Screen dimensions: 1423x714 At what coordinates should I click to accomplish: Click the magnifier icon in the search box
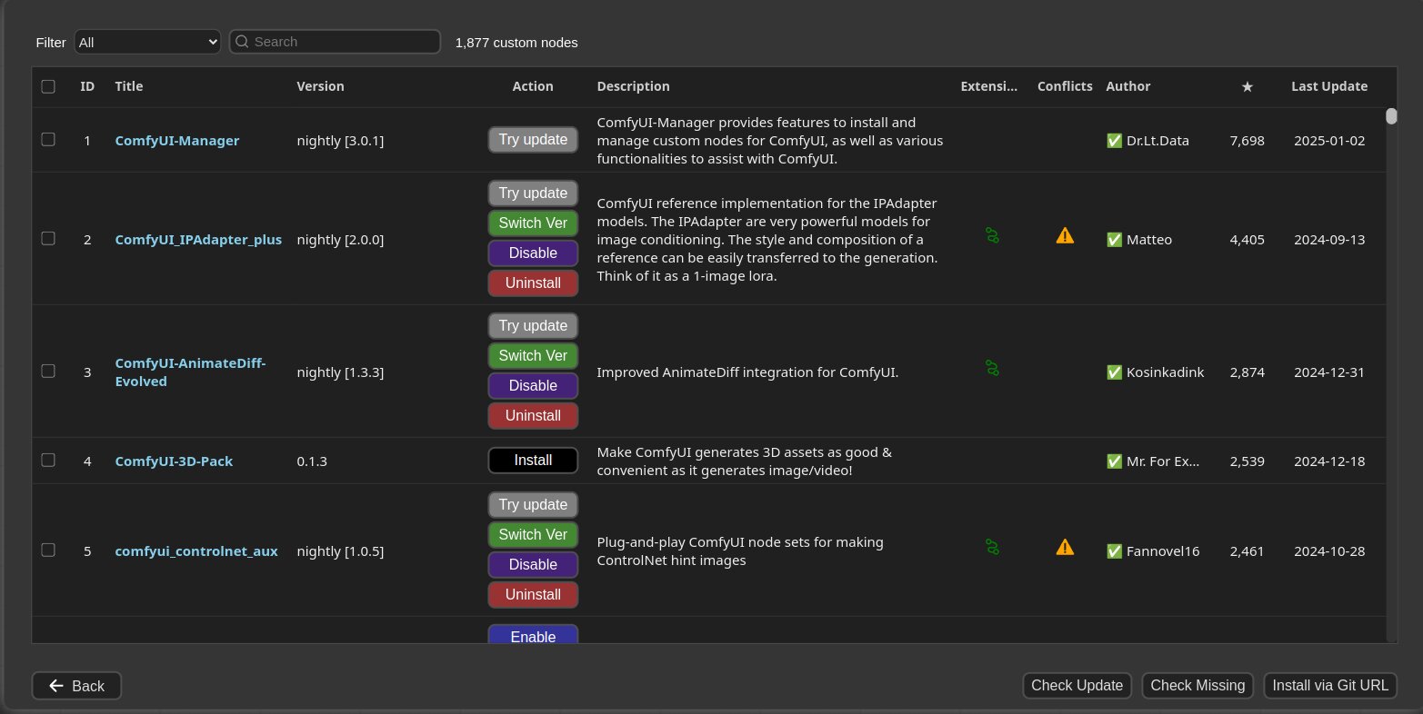242,41
